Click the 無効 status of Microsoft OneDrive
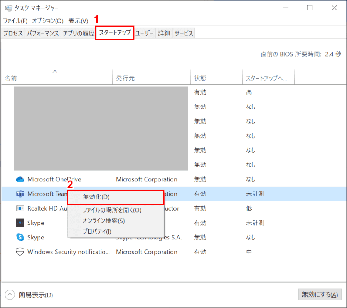 [200, 179]
